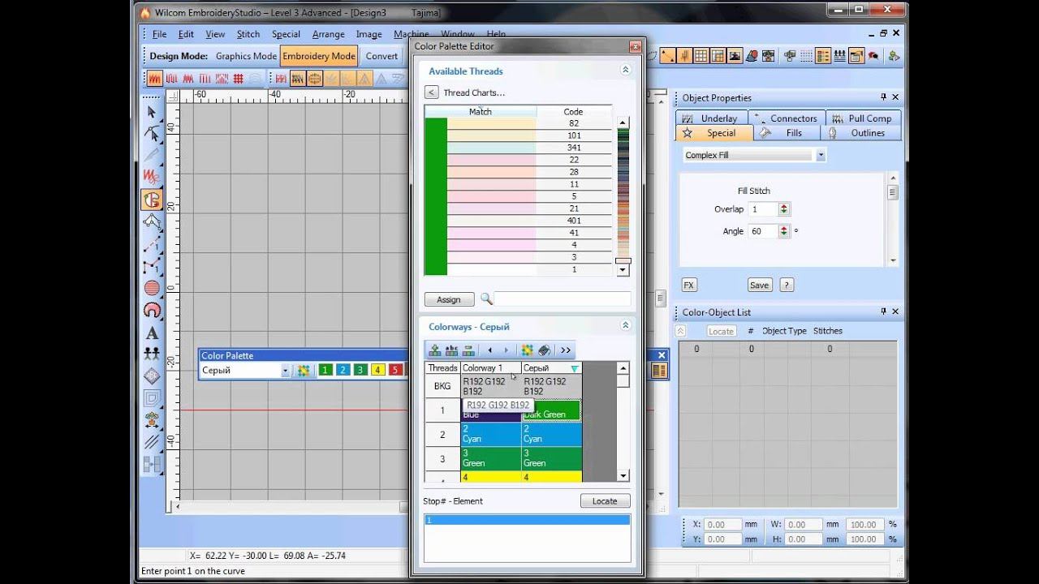This screenshot has height=584, width=1039.
Task: Open the Stitch menu
Action: tap(248, 34)
